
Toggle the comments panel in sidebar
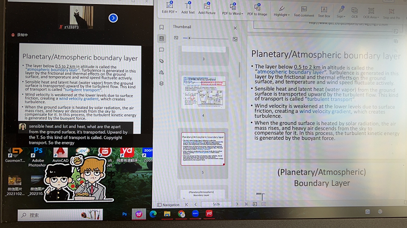click(162, 50)
